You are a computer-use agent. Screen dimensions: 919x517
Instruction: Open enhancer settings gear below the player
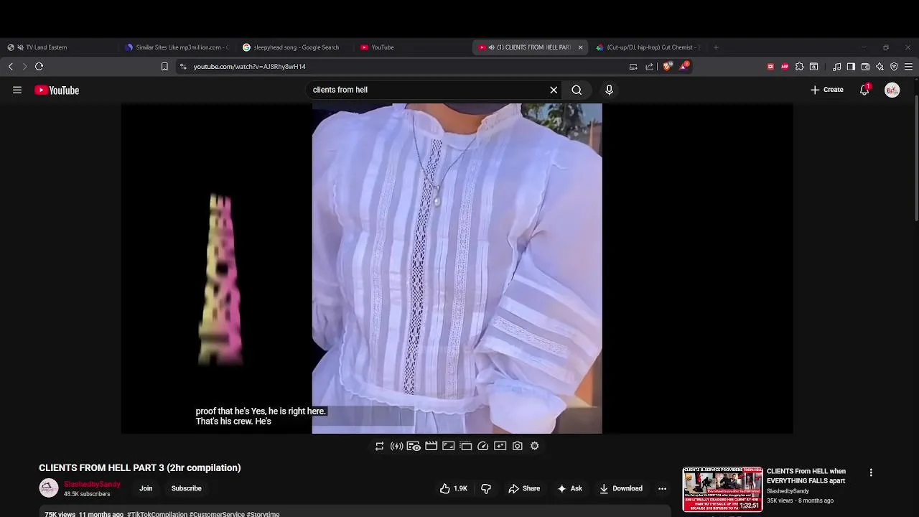534,446
